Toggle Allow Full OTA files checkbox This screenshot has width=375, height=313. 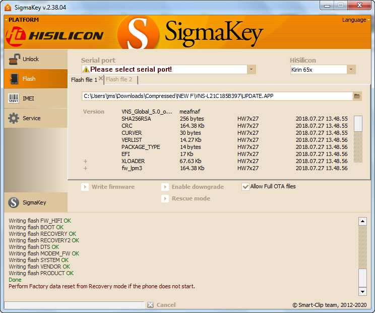[x=245, y=187]
